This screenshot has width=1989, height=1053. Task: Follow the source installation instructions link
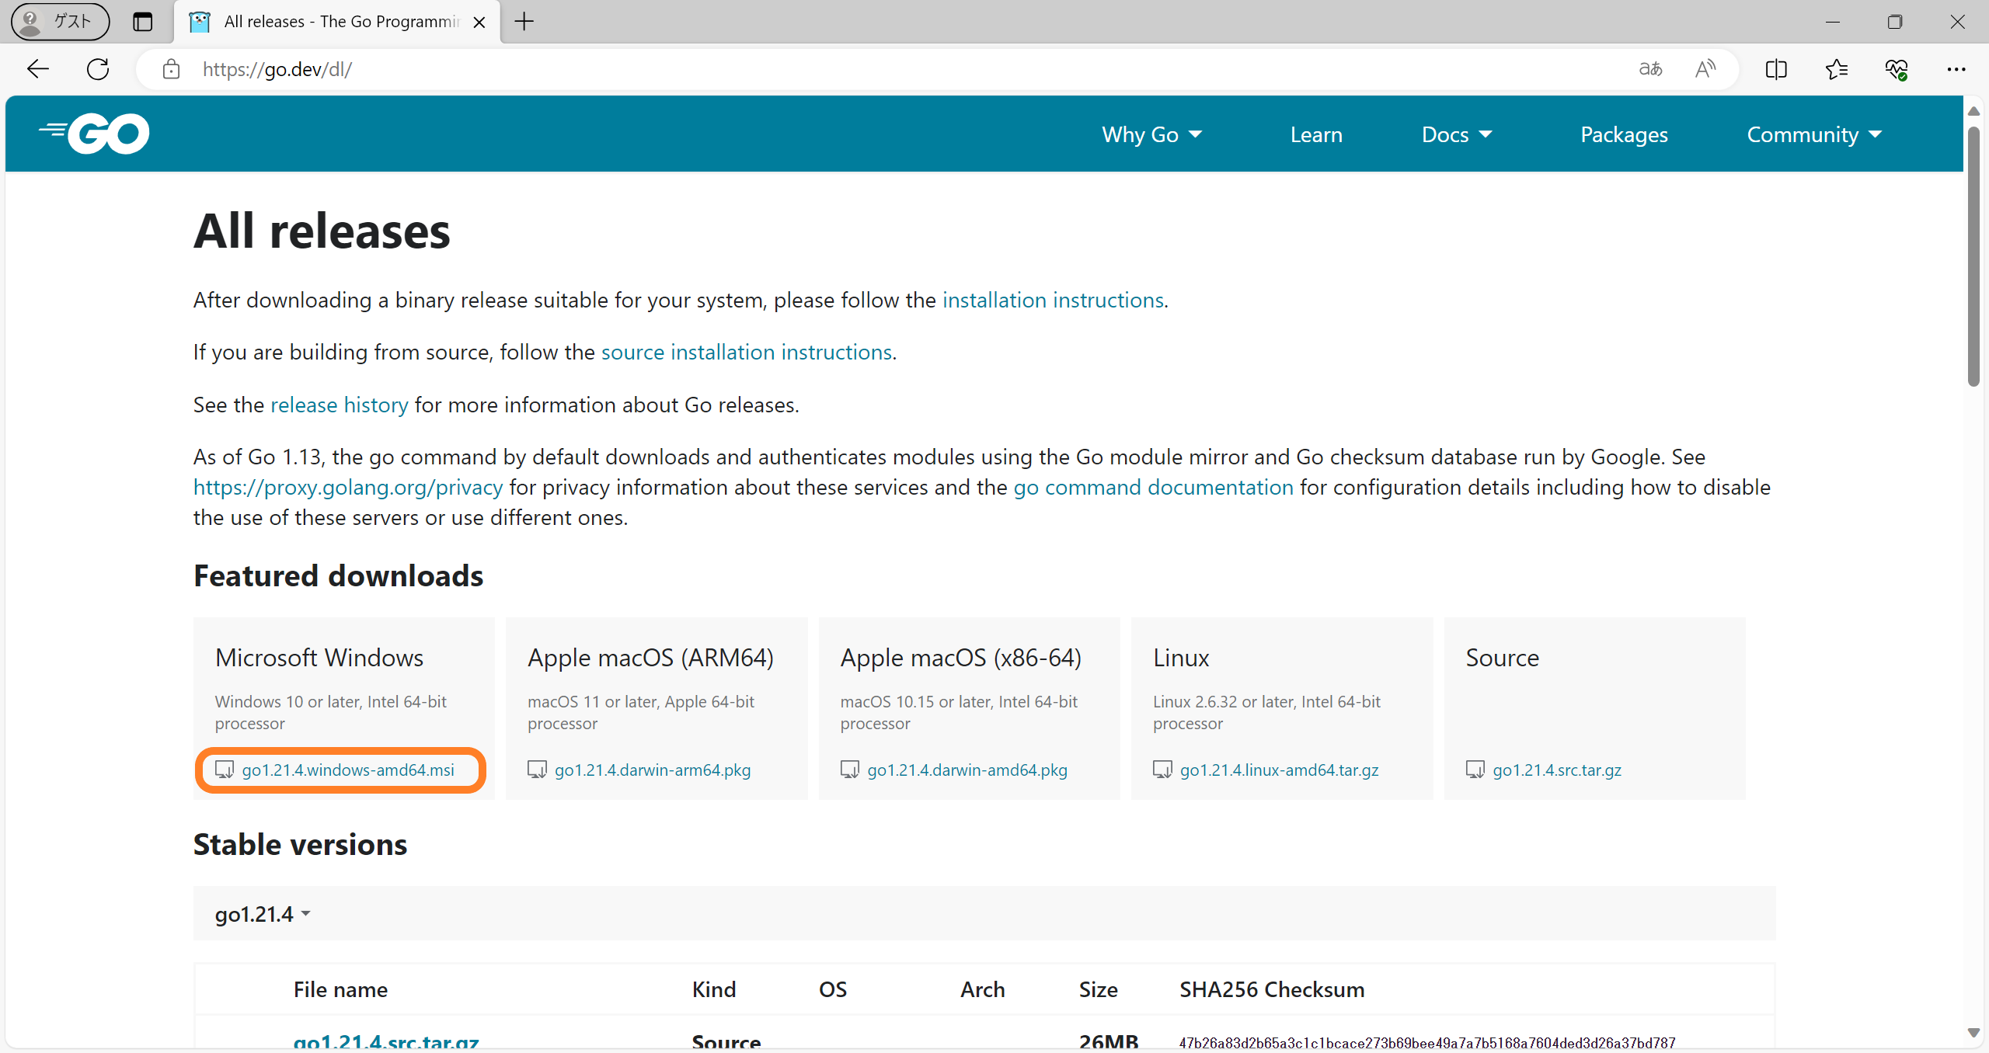[747, 352]
